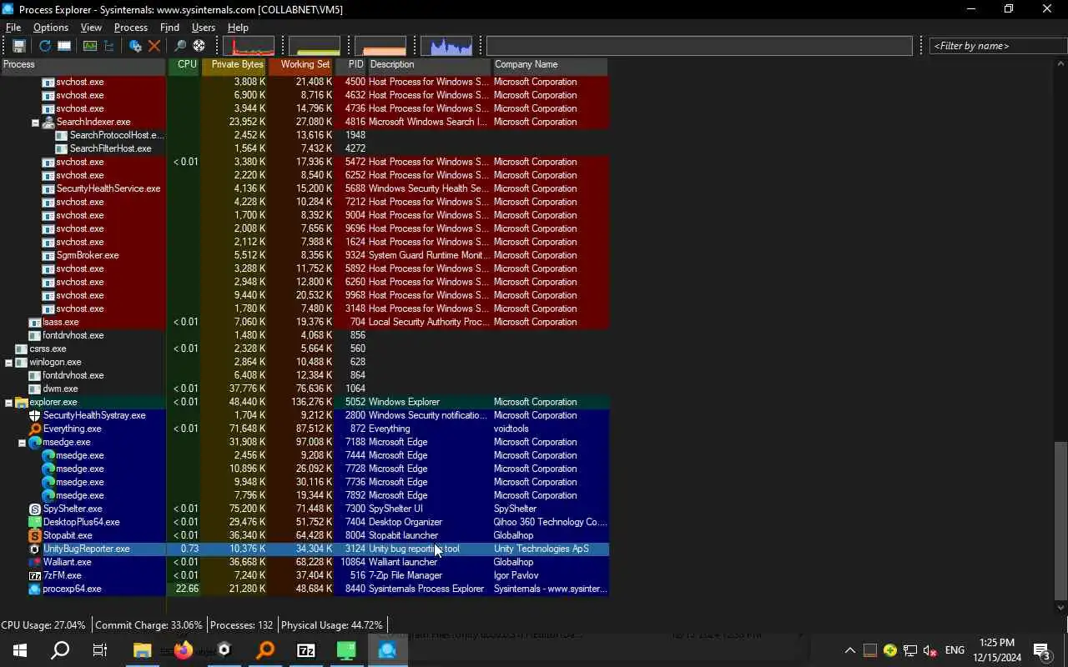Open the Help menu

(238, 28)
